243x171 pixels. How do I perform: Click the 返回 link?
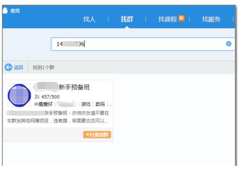(19, 68)
